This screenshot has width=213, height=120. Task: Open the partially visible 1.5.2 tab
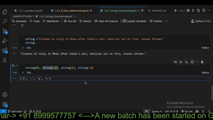pyautogui.click(x=180, y=11)
